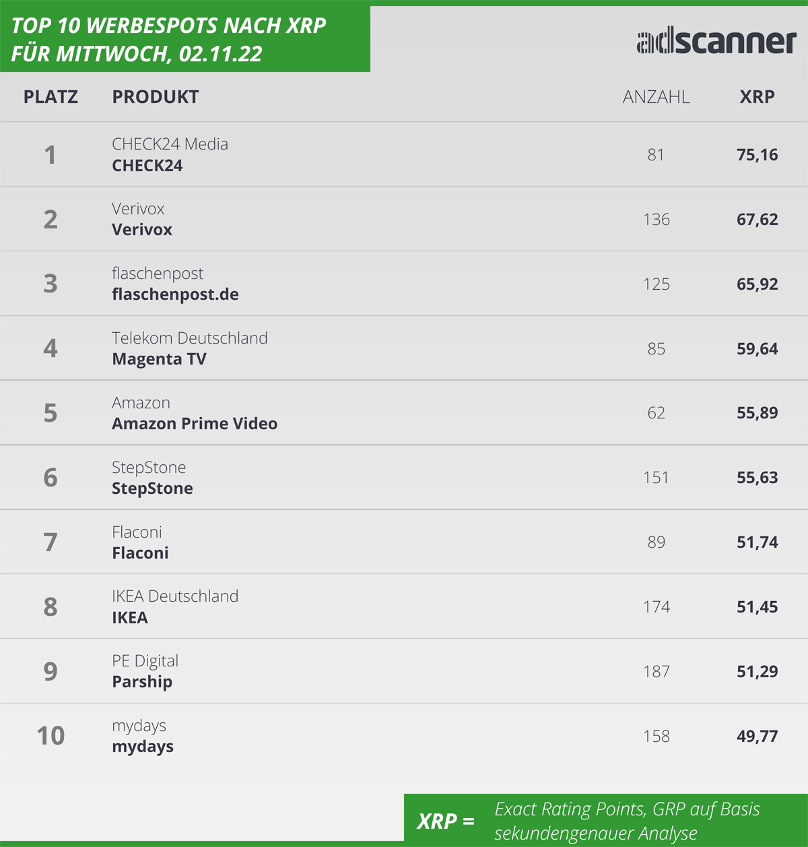
Task: Click the green title banner
Action: 185,38
